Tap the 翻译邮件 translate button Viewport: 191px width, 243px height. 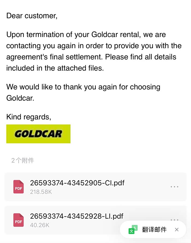point(154,230)
